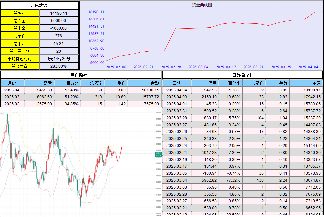This screenshot has height=217, width=324.
Task: Select the 2025.02.21 date cell
Action: point(177,208)
